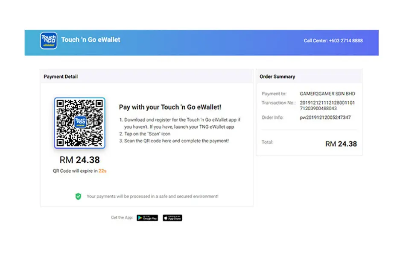The image size is (403, 277).
Task: Click the Order Info reference code
Action: 325,118
